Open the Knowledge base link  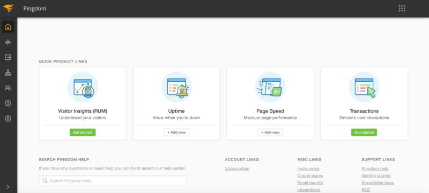click(378, 183)
